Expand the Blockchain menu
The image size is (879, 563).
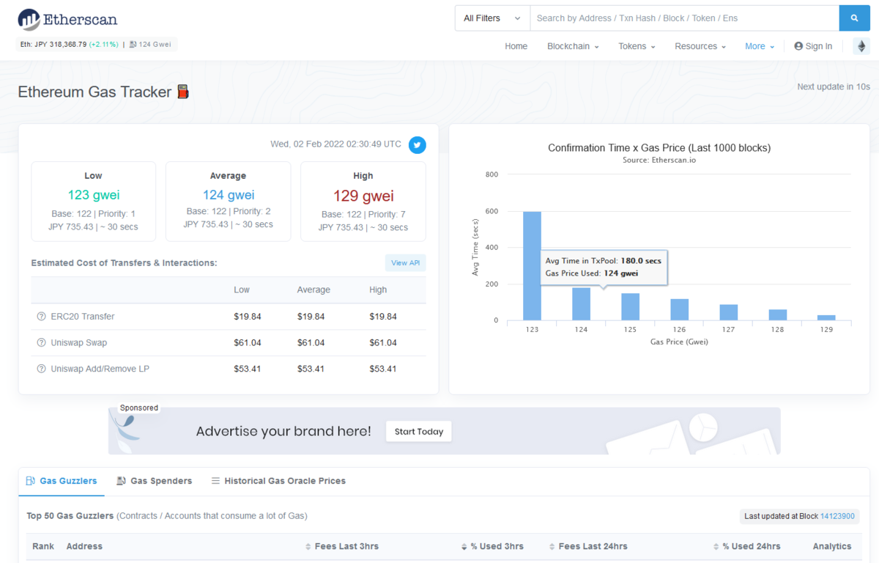point(573,46)
